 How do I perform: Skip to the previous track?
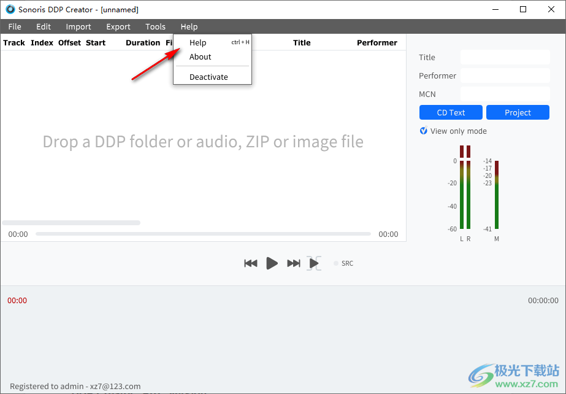(x=251, y=263)
